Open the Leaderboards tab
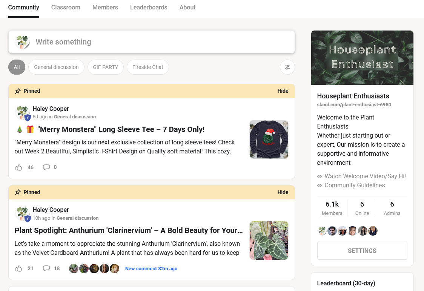Image resolution: width=424 pixels, height=291 pixels. click(149, 8)
